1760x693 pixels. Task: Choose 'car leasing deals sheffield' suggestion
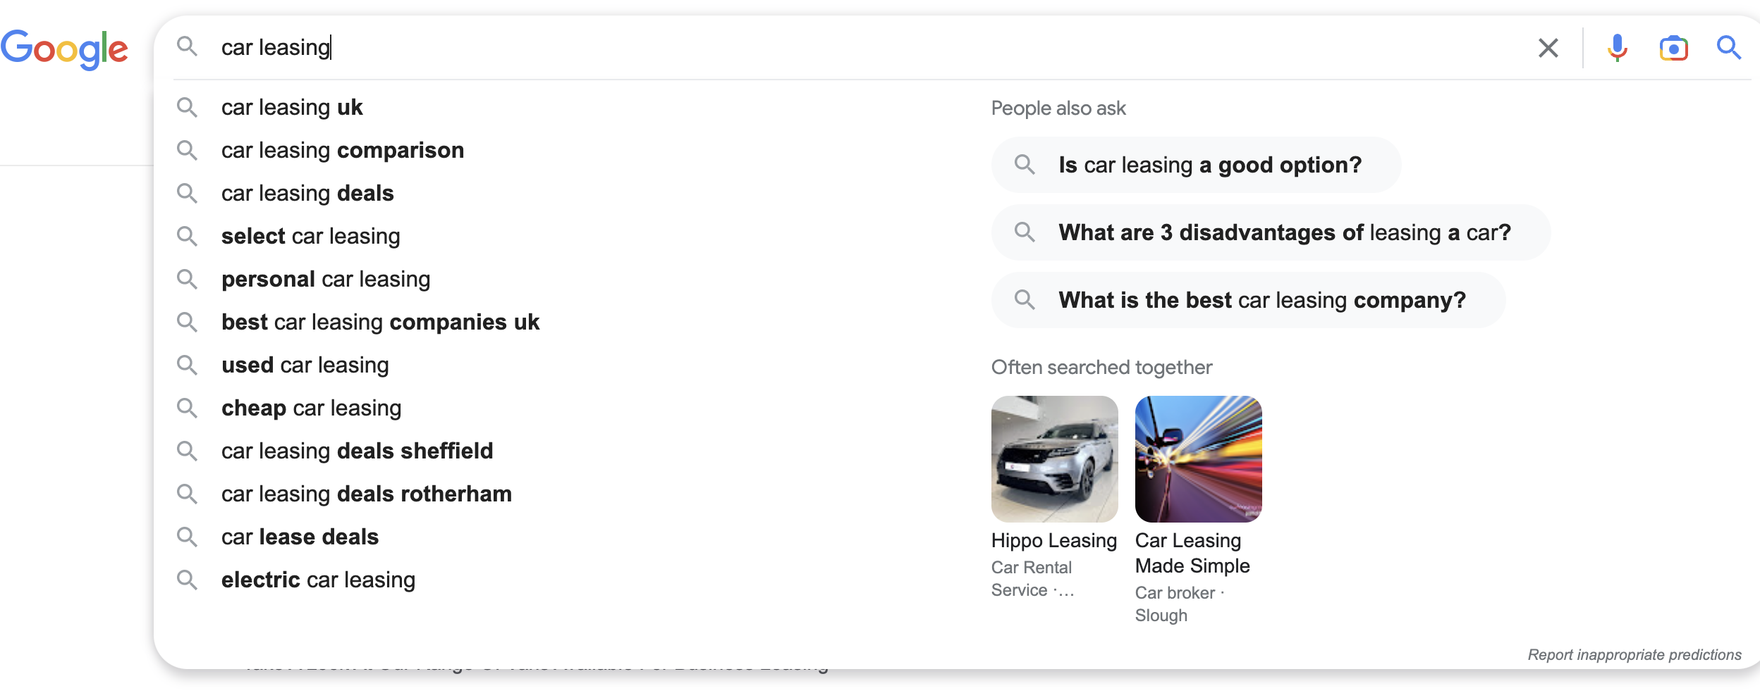tap(357, 451)
